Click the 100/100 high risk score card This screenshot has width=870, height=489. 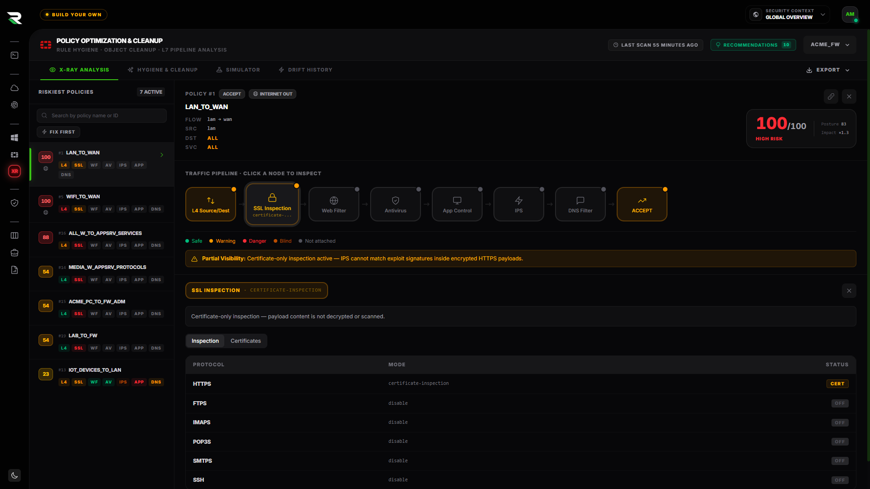(x=801, y=129)
